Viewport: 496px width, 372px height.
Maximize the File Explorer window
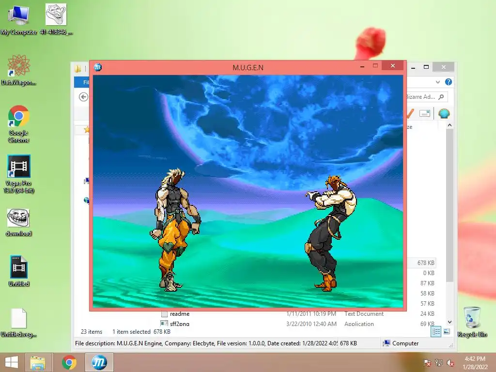(x=426, y=67)
